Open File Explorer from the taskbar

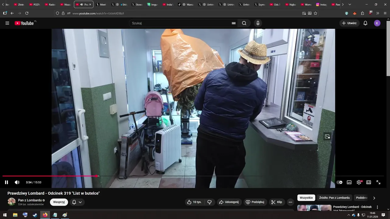point(15,215)
